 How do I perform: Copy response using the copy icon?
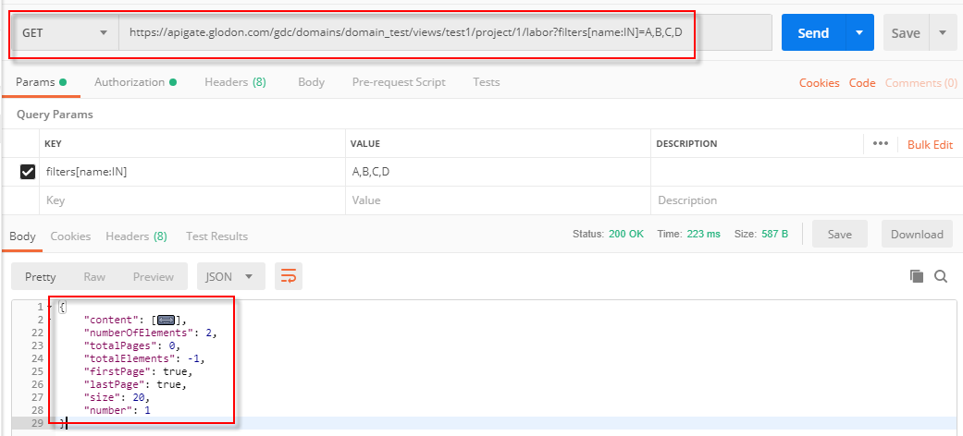(x=917, y=276)
